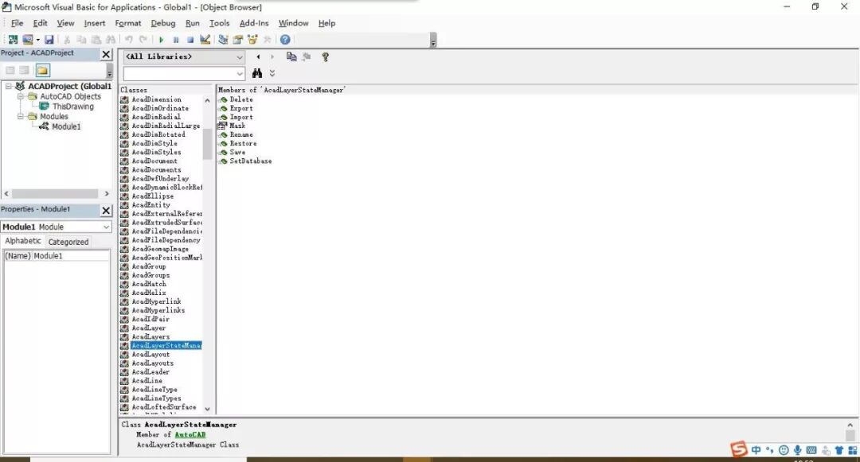
Task: Click the Break (pause) toolbar icon
Action: click(x=176, y=40)
